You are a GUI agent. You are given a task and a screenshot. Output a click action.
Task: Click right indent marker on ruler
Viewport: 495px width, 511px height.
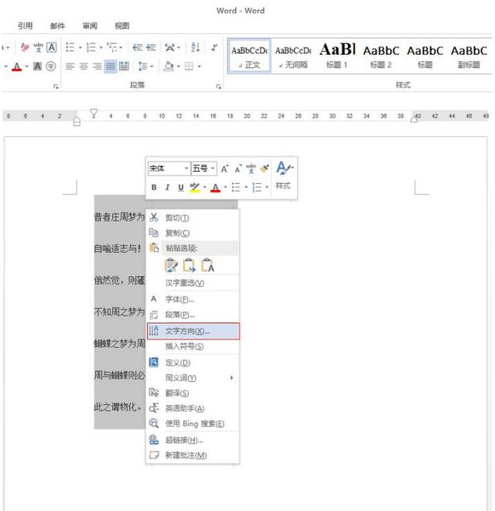[414, 120]
